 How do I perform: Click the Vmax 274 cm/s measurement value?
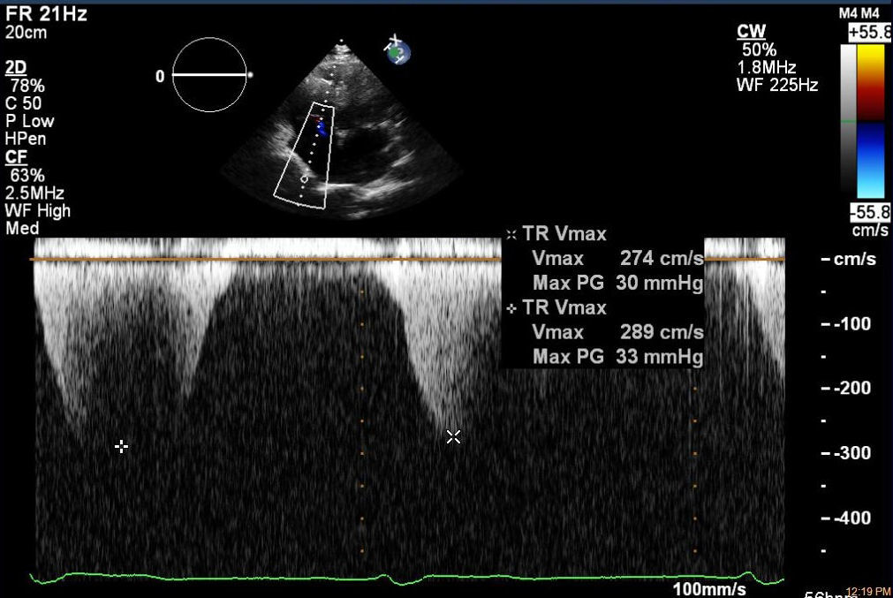coord(662,259)
